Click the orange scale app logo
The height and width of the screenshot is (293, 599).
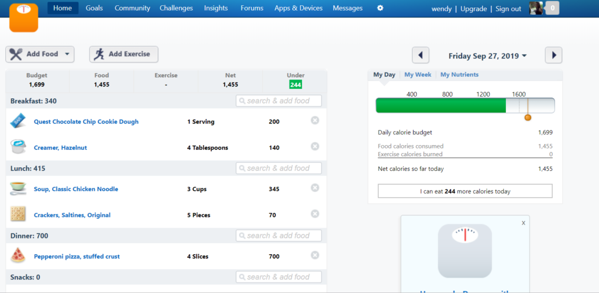pos(23,18)
